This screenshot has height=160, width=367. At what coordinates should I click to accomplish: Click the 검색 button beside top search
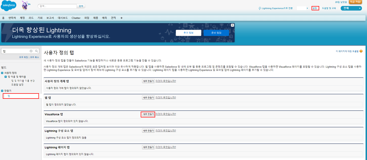point(81,6)
